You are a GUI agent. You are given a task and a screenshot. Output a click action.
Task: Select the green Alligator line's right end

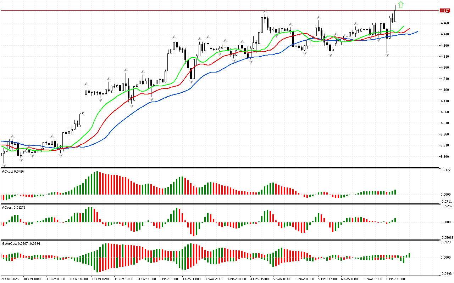403,26
